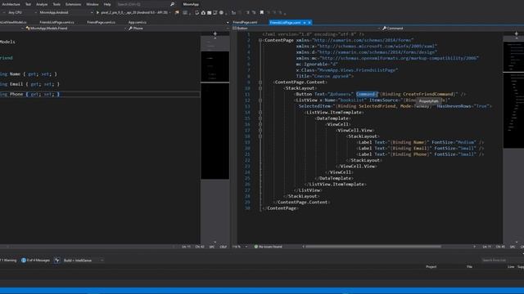Click the No issues found indicator
The height and width of the screenshot is (294, 524).
[268, 247]
